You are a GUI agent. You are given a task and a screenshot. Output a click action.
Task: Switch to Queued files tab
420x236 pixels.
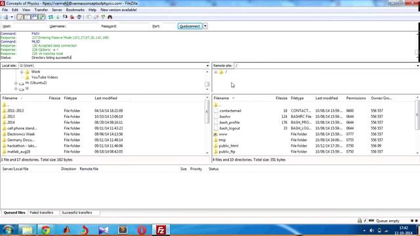(x=14, y=212)
